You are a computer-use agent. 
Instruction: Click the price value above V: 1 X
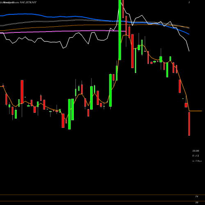point(196,151)
